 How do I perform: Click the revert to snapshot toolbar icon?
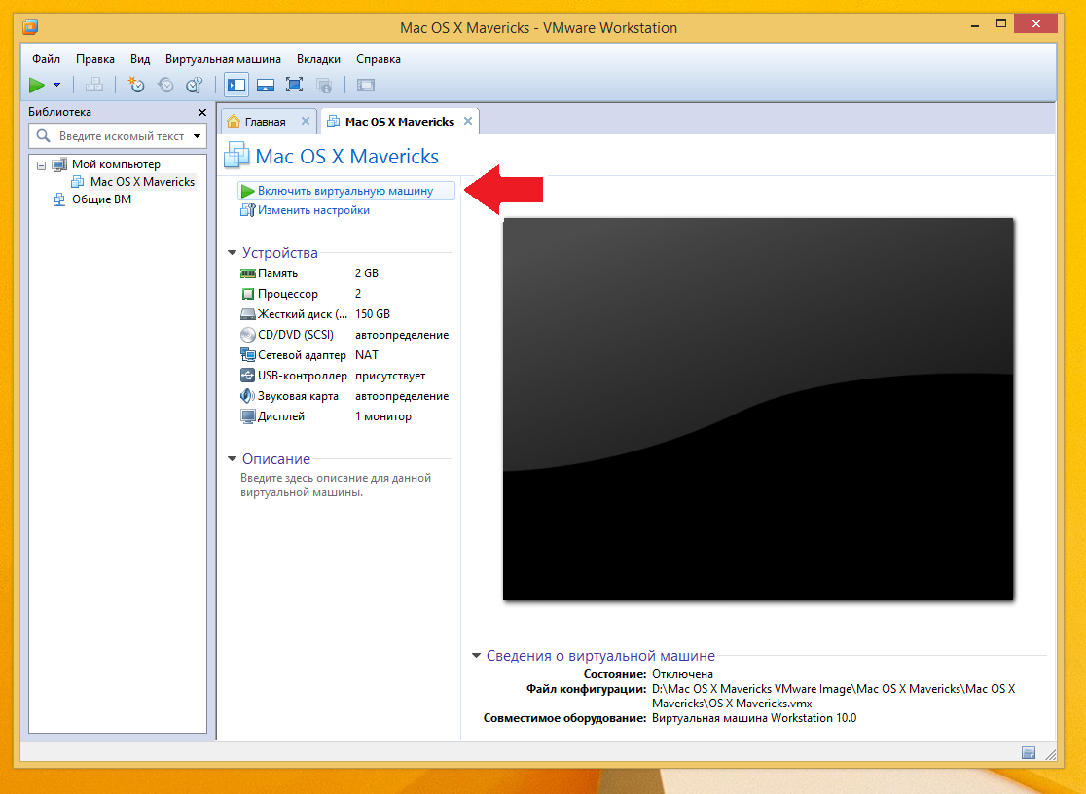tap(165, 86)
